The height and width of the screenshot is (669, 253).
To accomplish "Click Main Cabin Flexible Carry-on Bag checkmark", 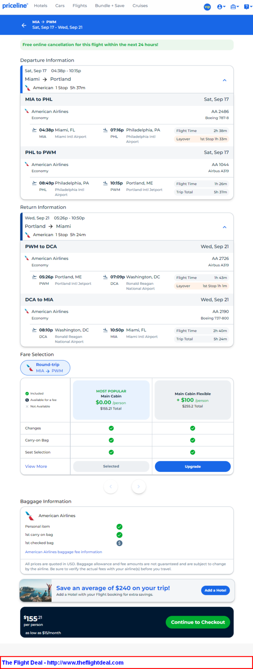I will pyautogui.click(x=193, y=440).
